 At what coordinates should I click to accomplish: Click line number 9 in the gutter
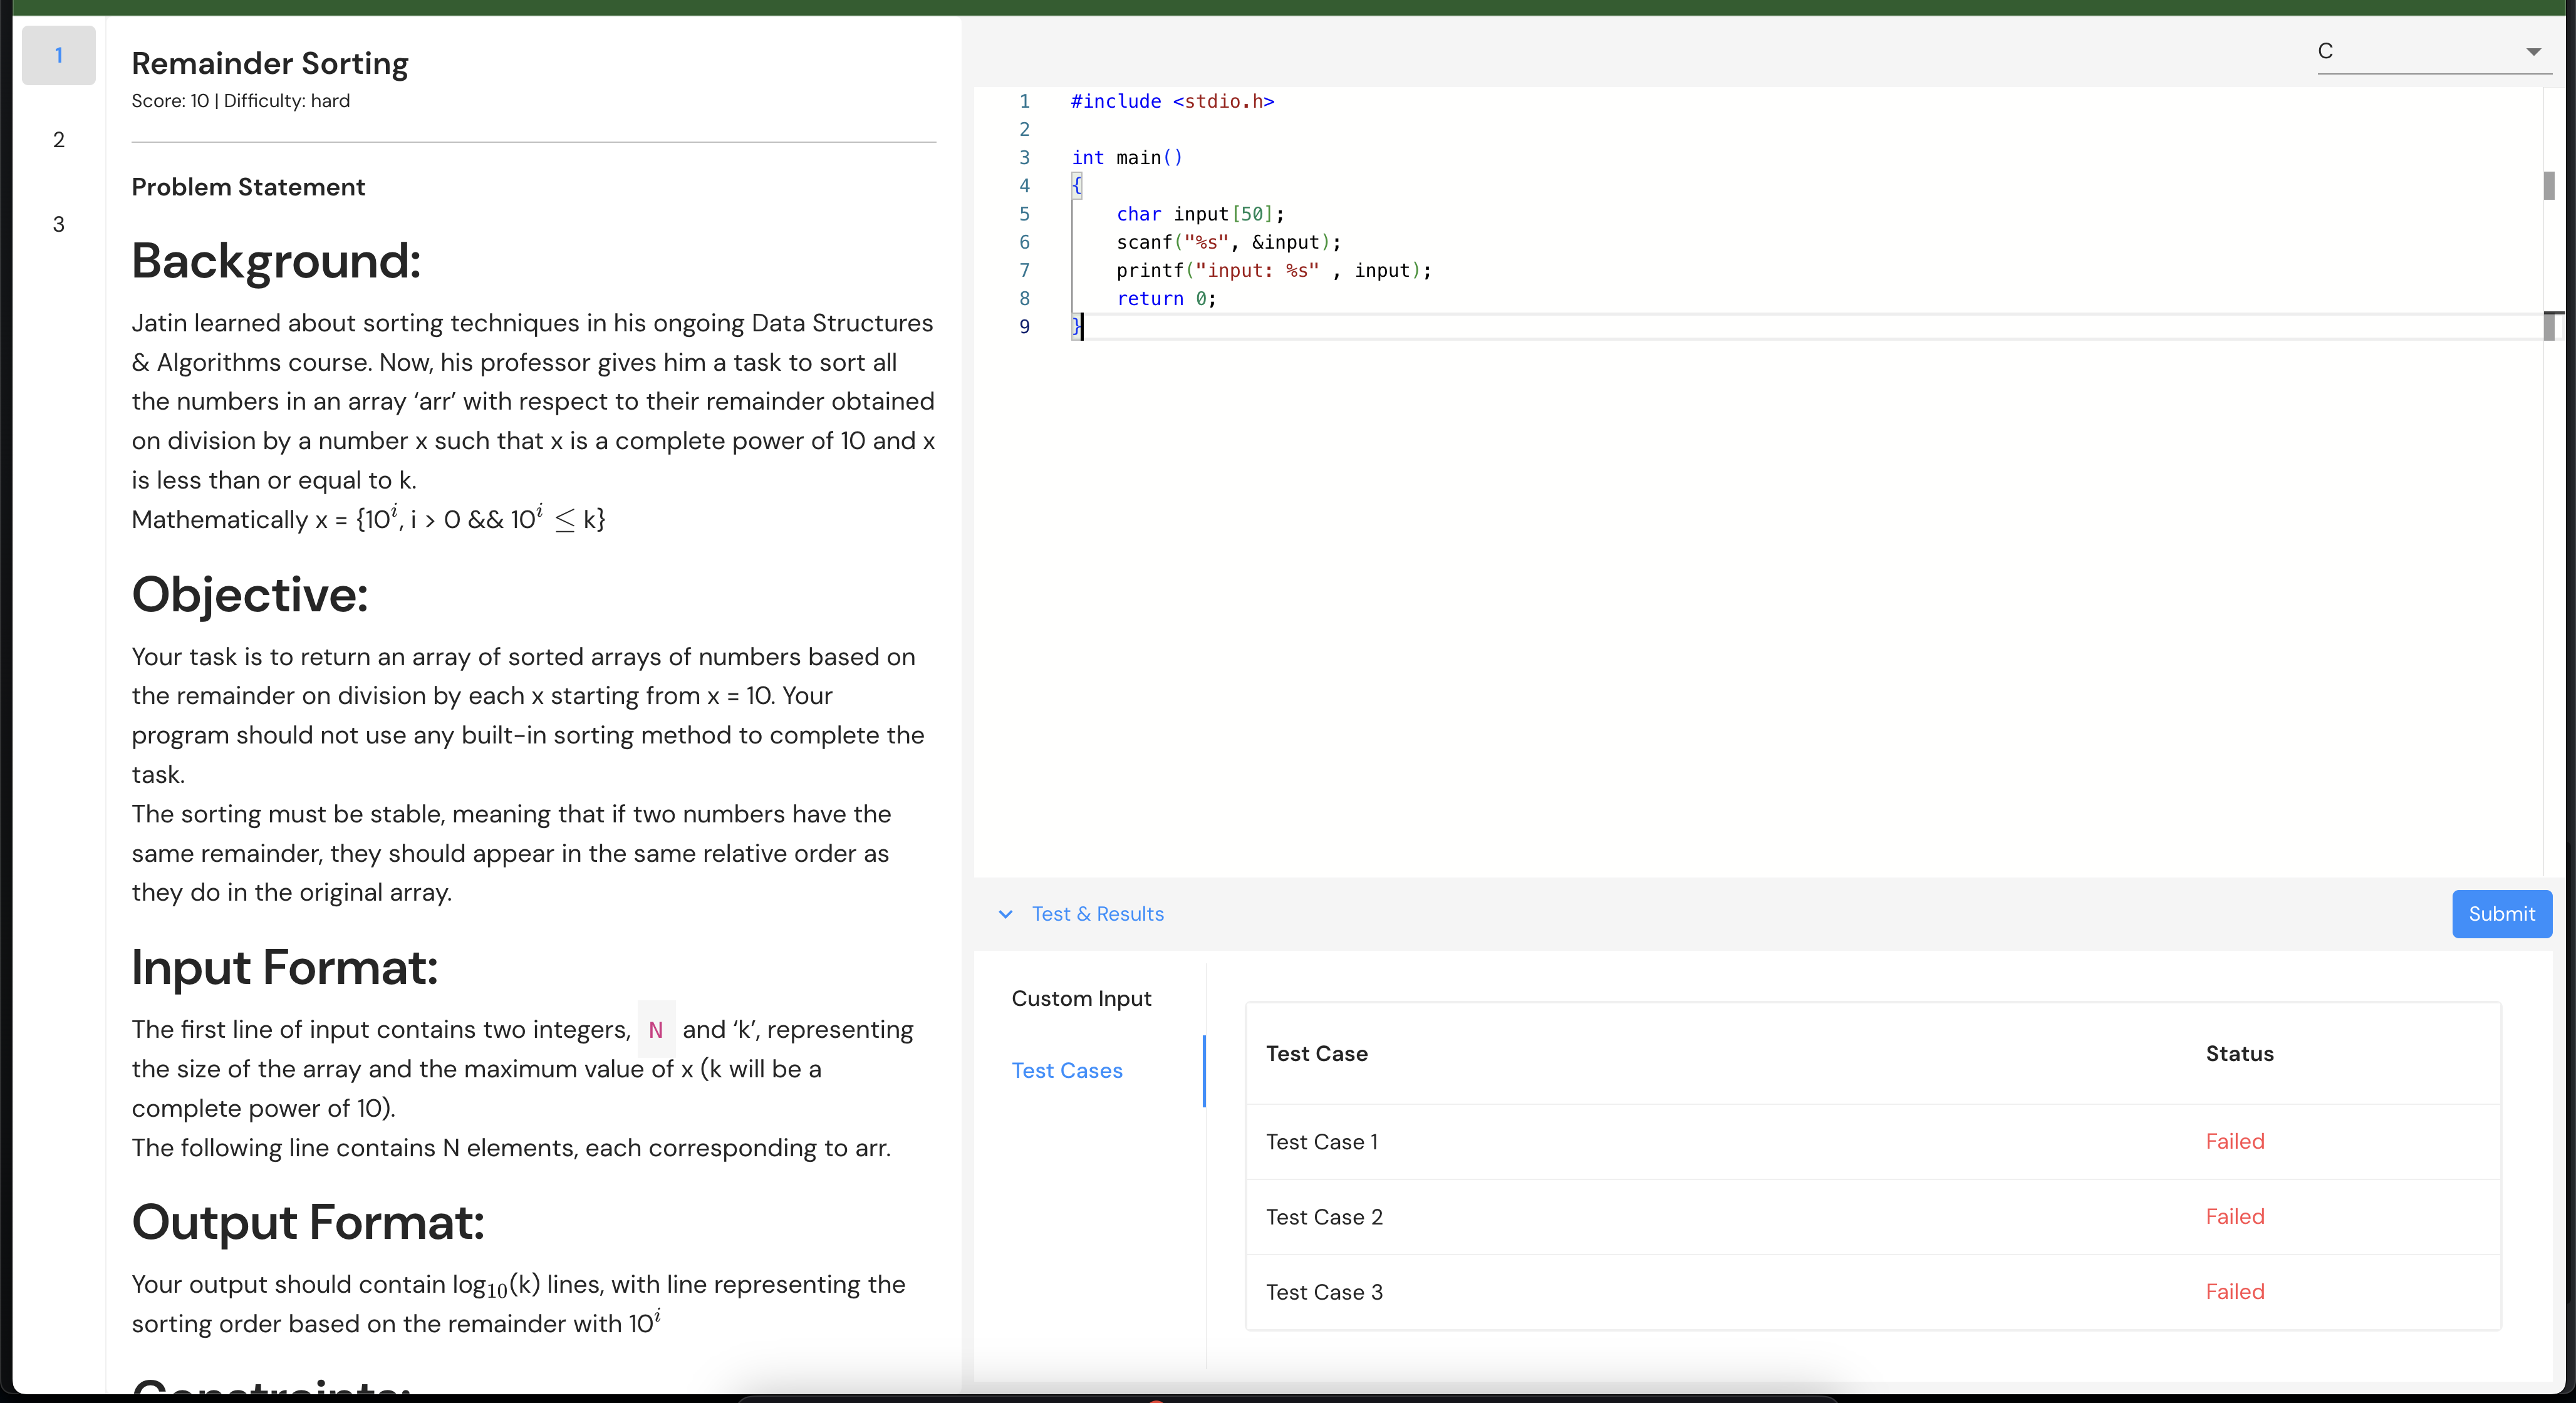1024,326
